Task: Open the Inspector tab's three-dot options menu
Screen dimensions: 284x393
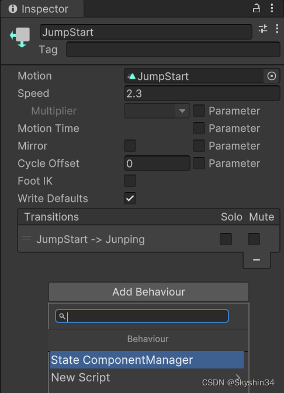Action: (x=272, y=8)
